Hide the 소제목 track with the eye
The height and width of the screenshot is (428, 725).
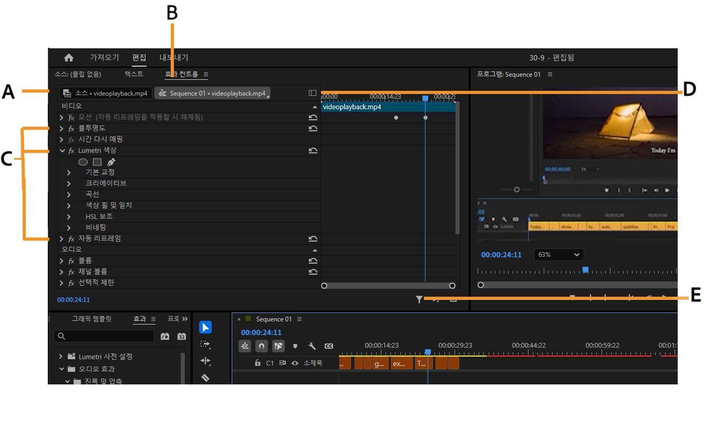[x=295, y=363]
